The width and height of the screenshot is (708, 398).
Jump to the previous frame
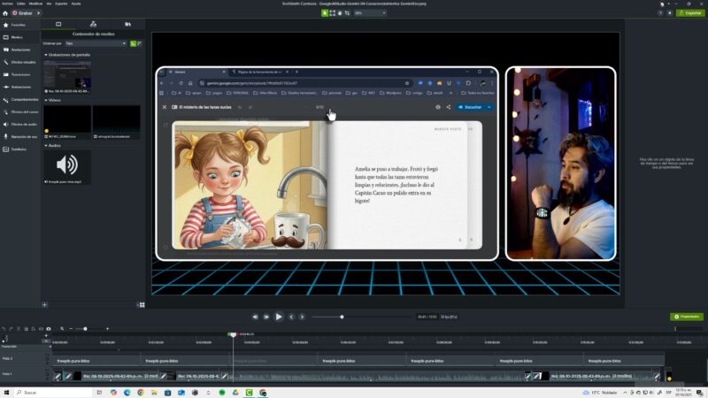255,317
